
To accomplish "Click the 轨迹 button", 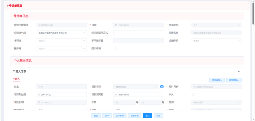I will [158, 116].
